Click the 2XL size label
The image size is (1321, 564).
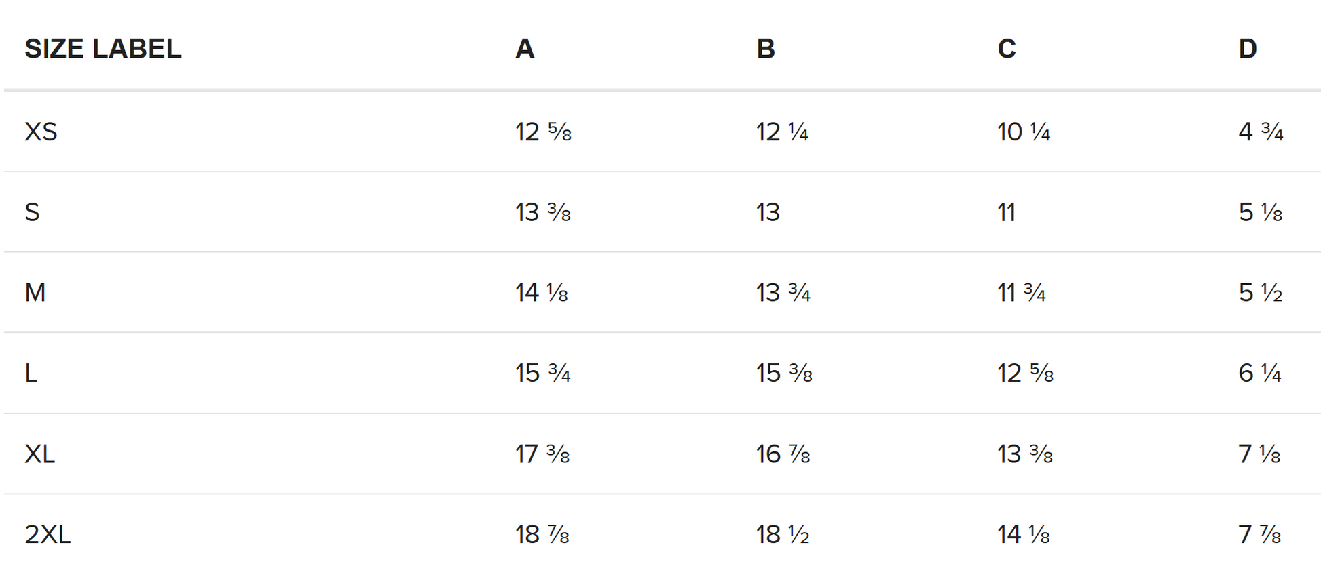(48, 534)
